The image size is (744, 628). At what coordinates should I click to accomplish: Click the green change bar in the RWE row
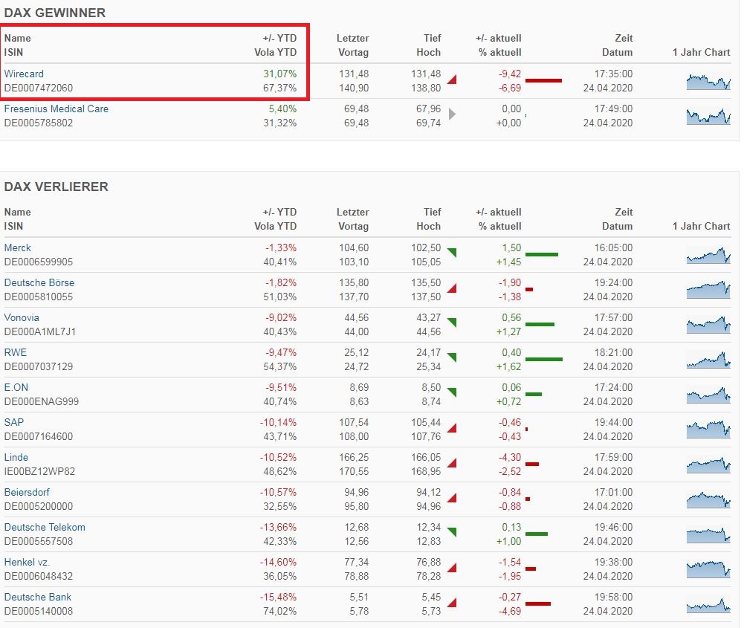pyautogui.click(x=543, y=359)
